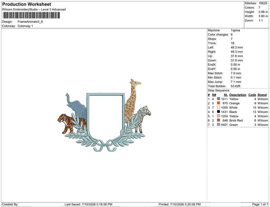Select the white swatch for thread 1005
Screen dimensions: 270x207
pos(218,107)
